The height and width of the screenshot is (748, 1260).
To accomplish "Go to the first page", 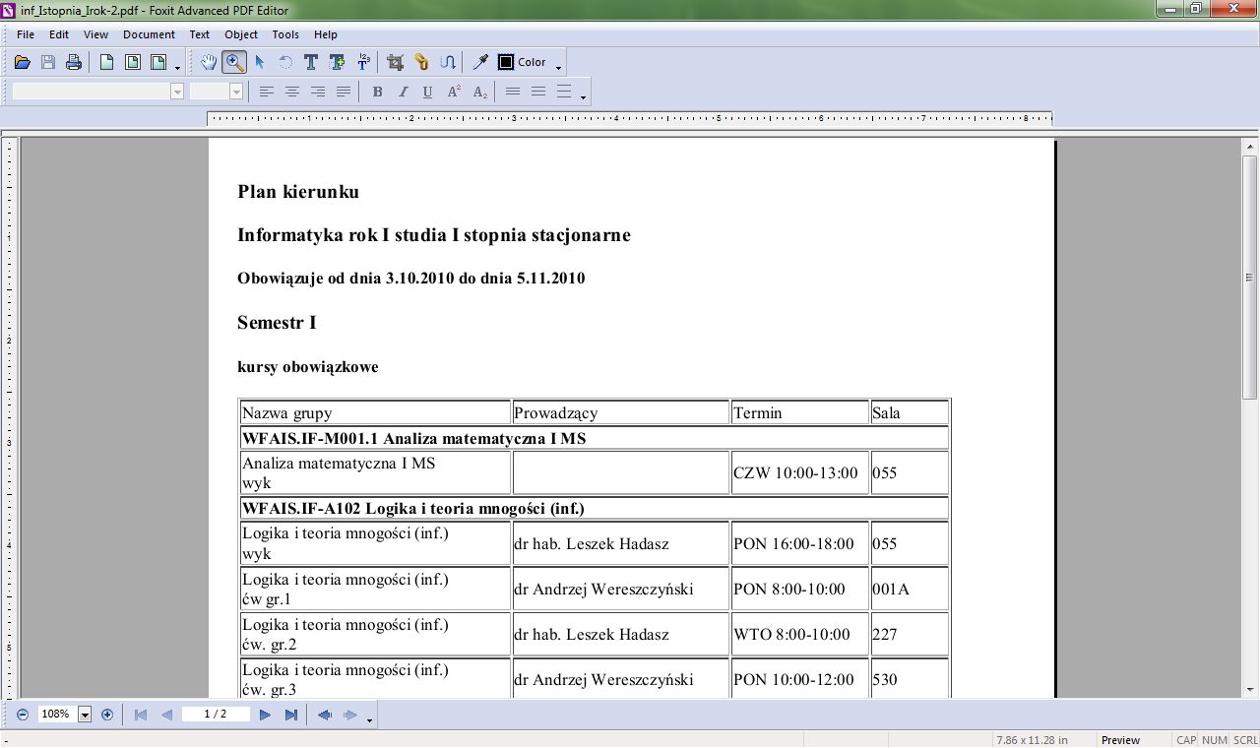I will 141,715.
